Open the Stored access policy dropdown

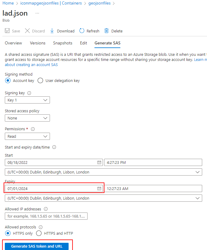point(27,118)
